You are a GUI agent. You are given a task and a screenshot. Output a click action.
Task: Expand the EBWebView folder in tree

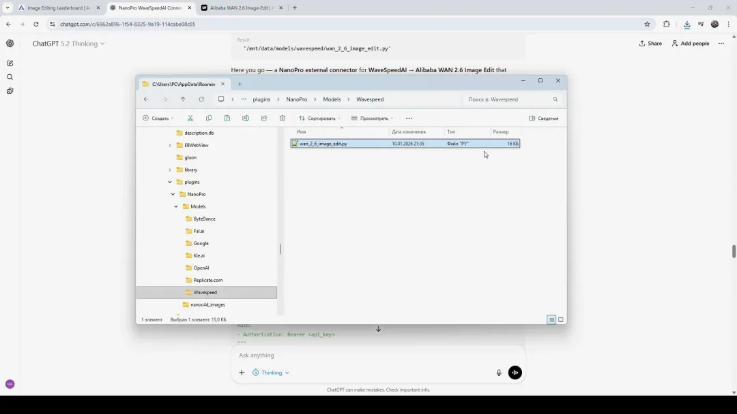click(x=170, y=145)
